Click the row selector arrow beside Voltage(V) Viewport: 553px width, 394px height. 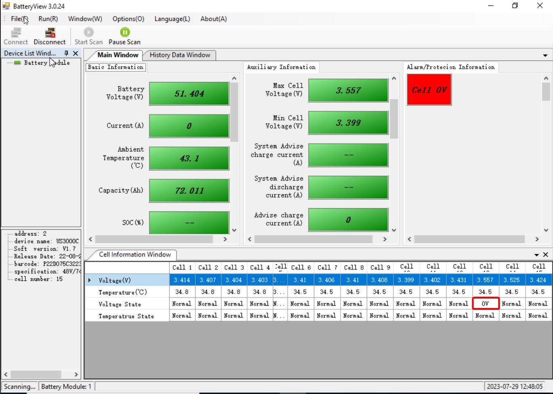click(90, 280)
